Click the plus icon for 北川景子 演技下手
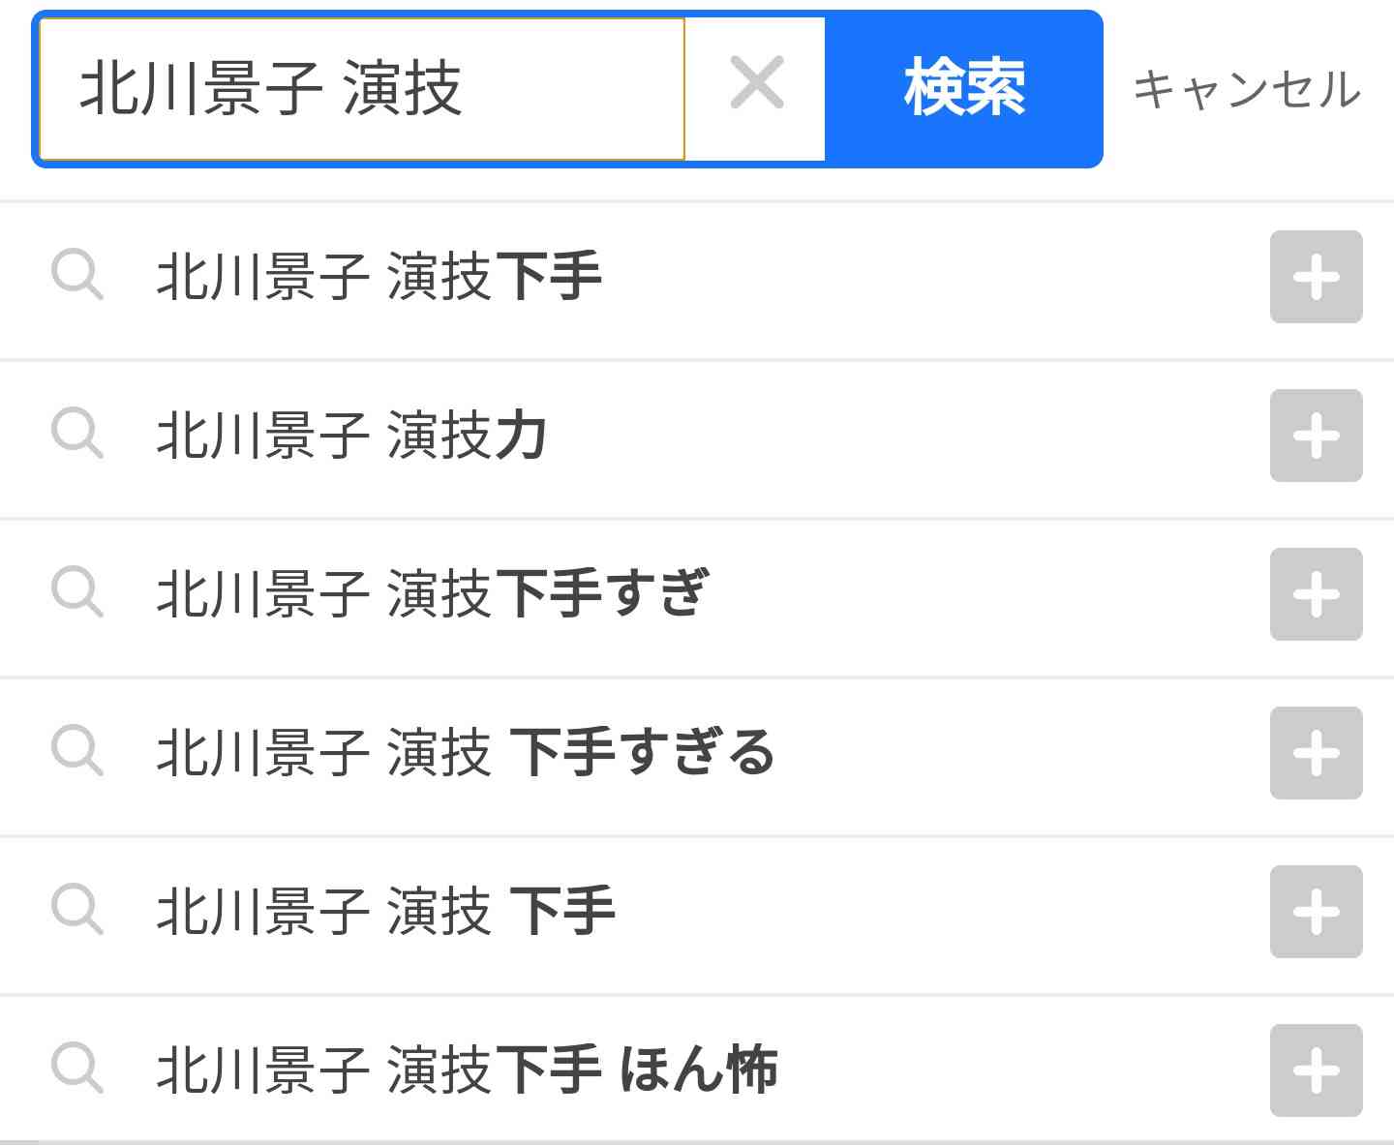This screenshot has width=1394, height=1145. (1315, 279)
